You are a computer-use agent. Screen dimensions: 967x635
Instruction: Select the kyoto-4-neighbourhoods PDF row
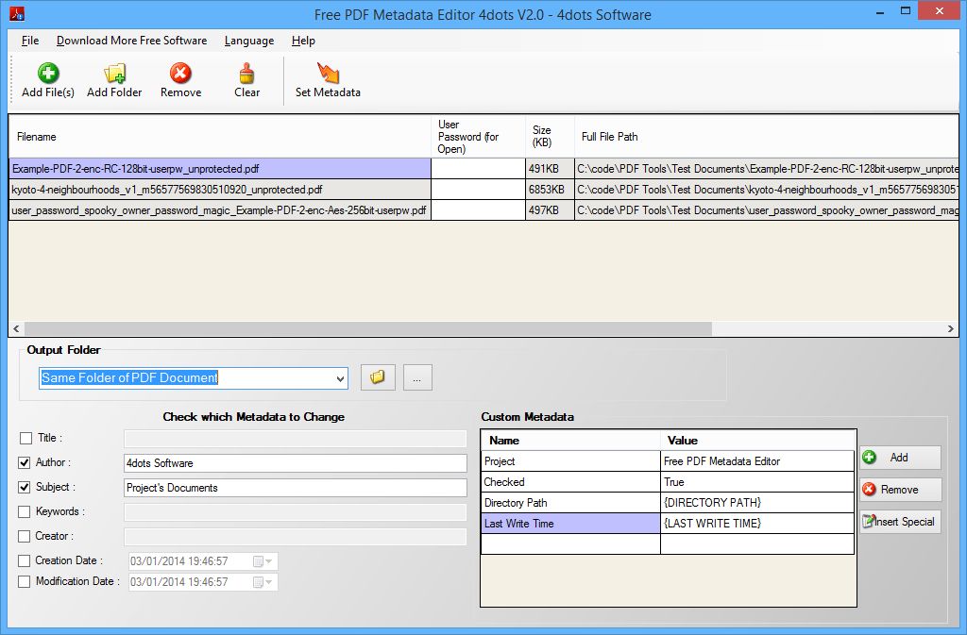pos(217,190)
